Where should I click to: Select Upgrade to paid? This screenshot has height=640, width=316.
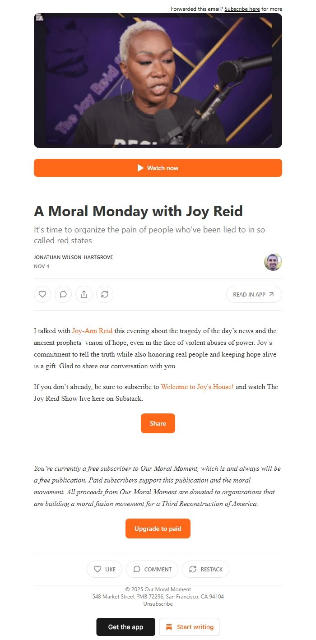pos(158,528)
